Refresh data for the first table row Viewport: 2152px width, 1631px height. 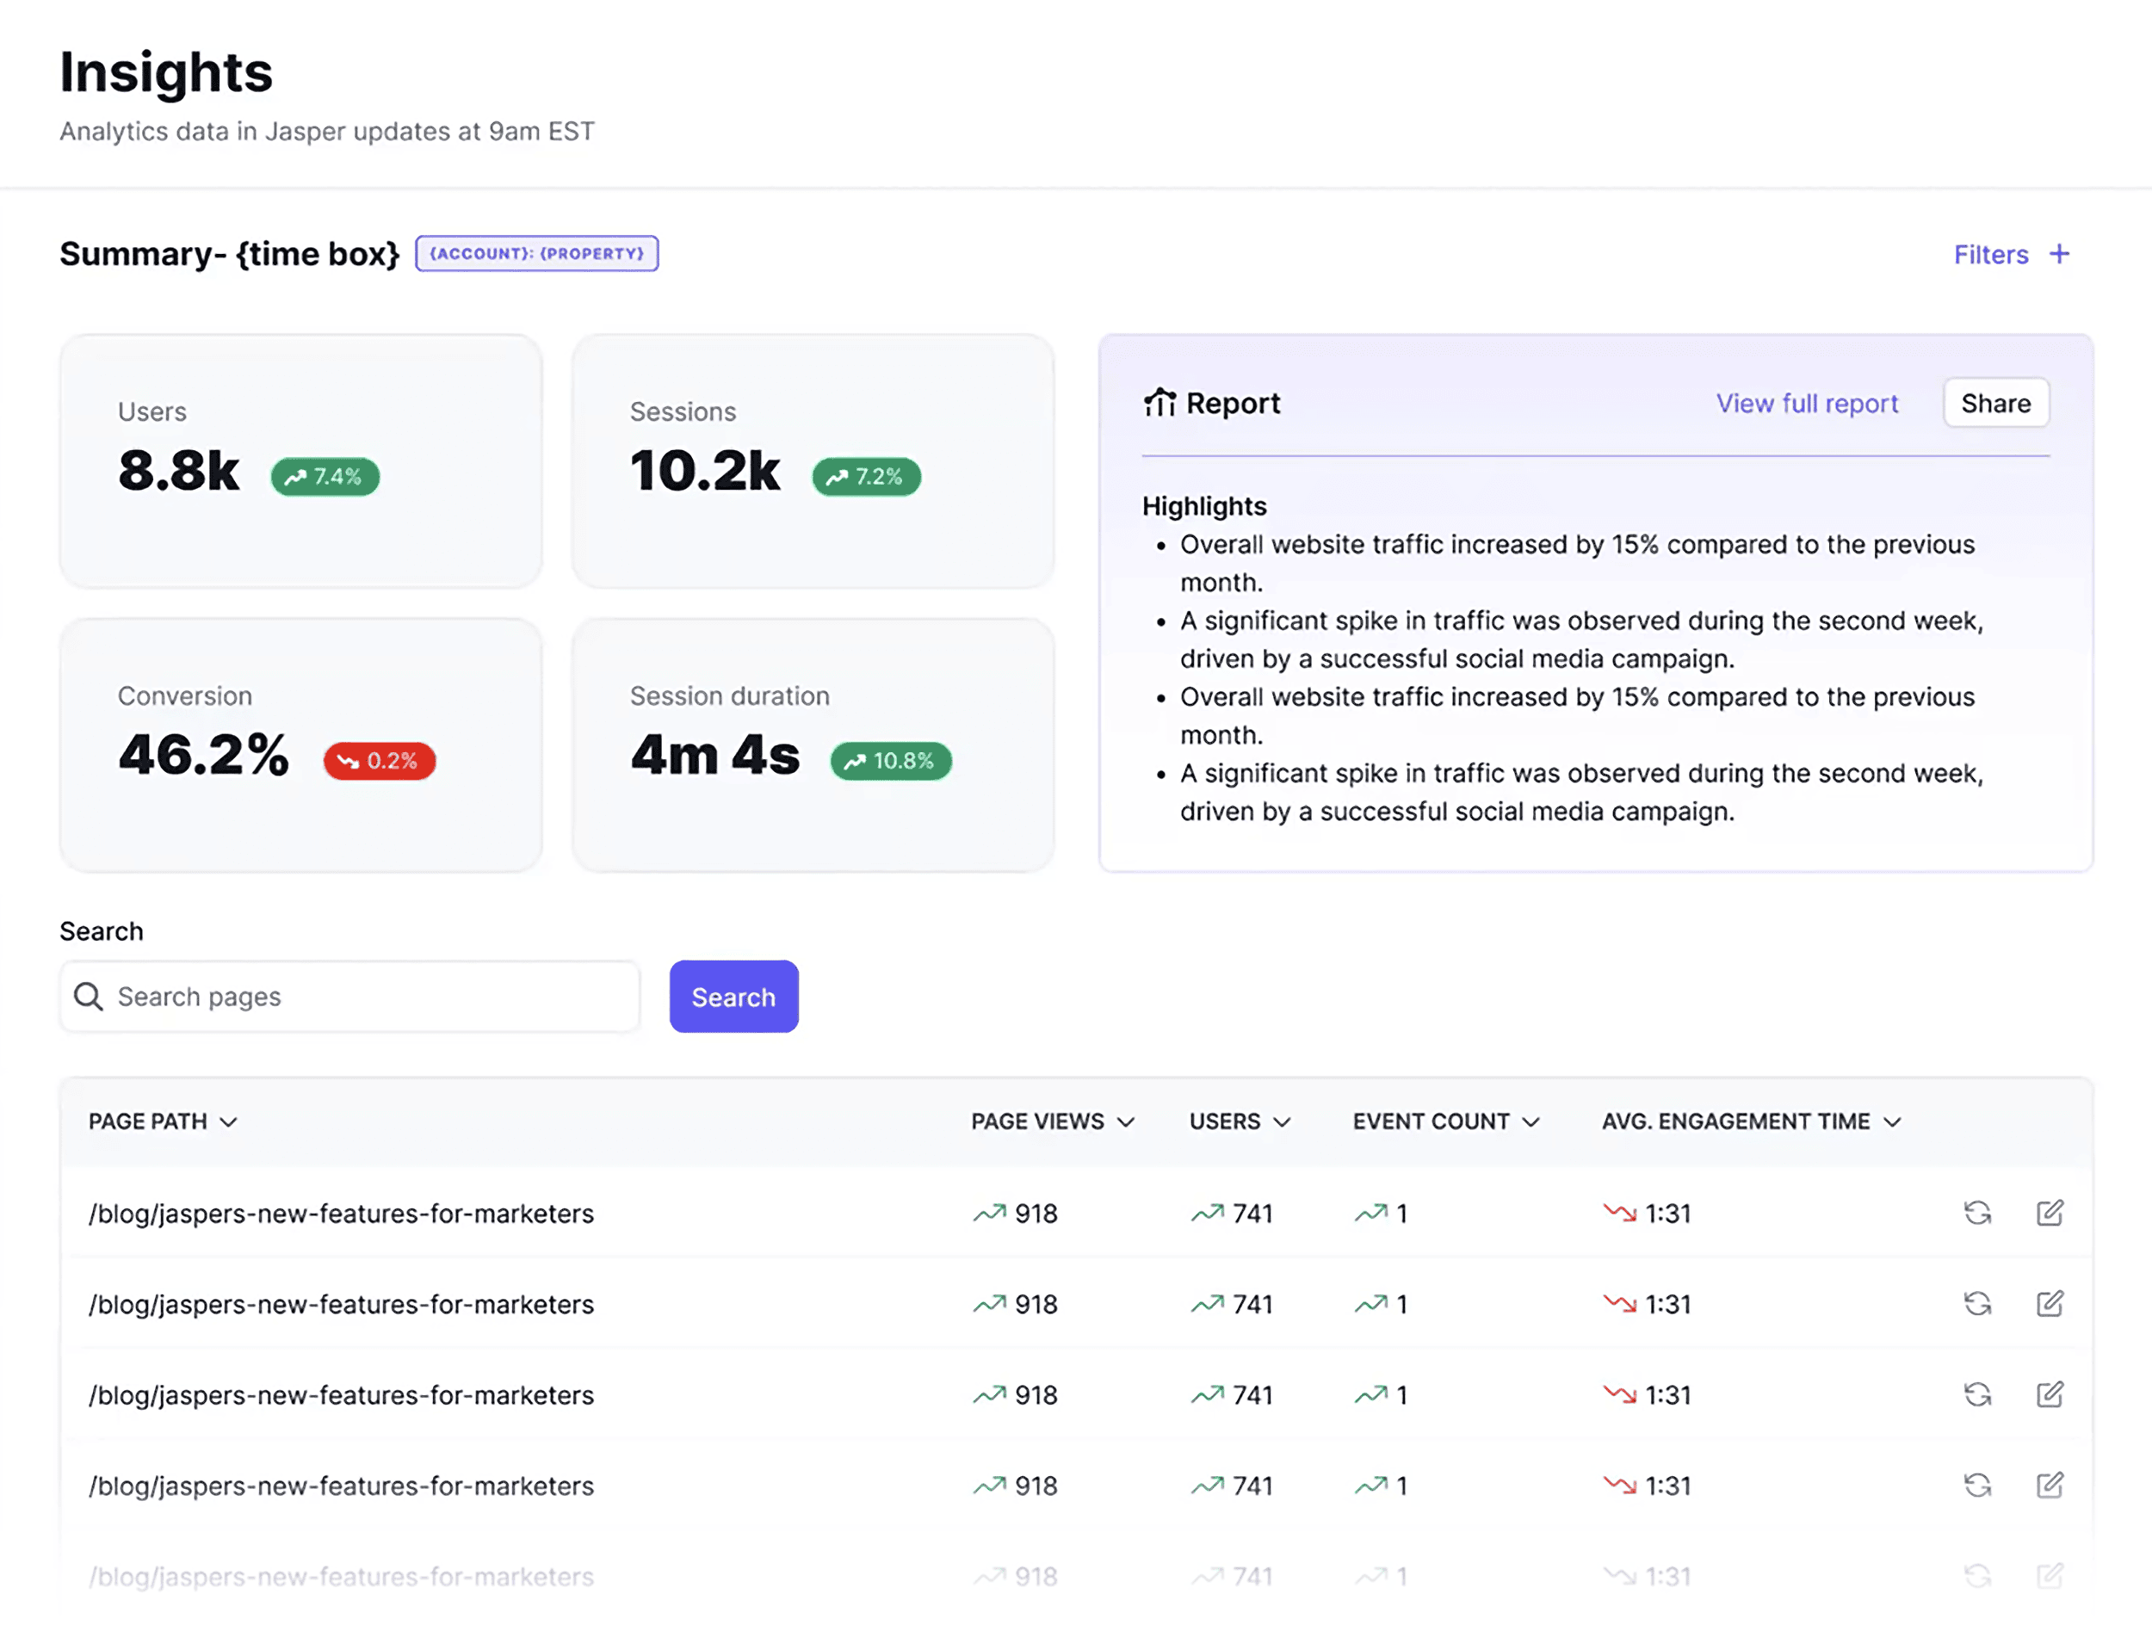pos(1977,1213)
